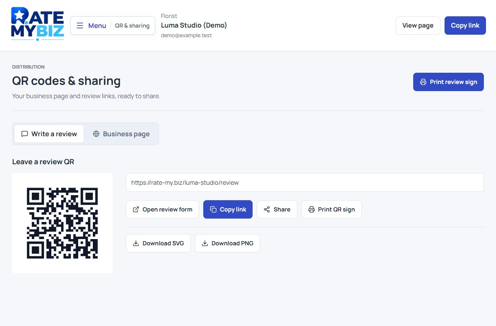Click the Share button
Image resolution: width=496 pixels, height=326 pixels.
[277, 209]
